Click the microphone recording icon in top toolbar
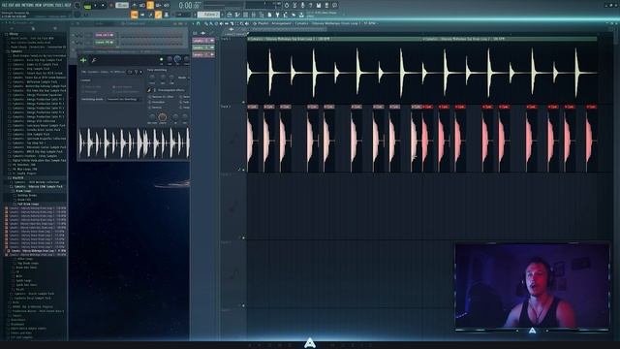 point(302,6)
